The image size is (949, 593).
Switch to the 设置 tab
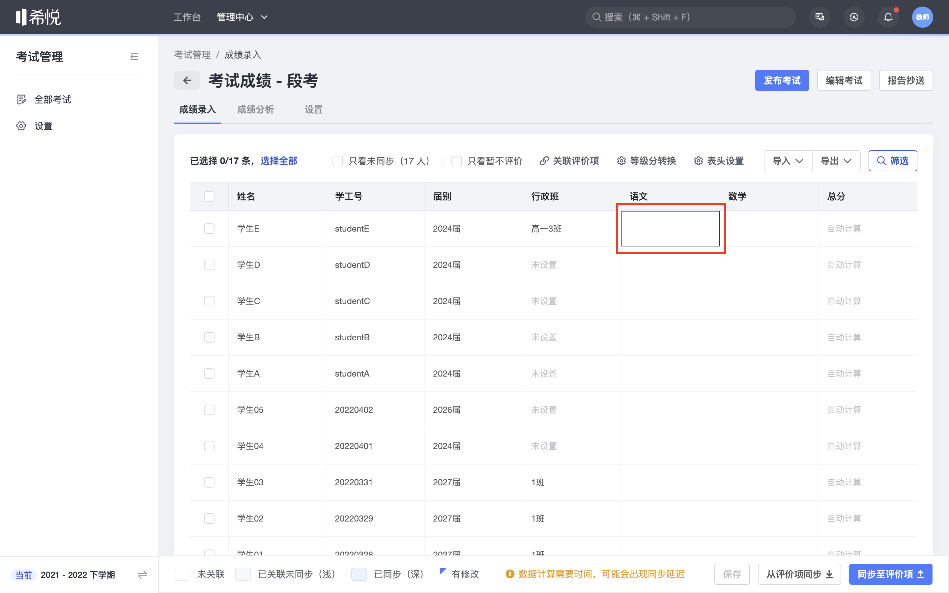314,109
